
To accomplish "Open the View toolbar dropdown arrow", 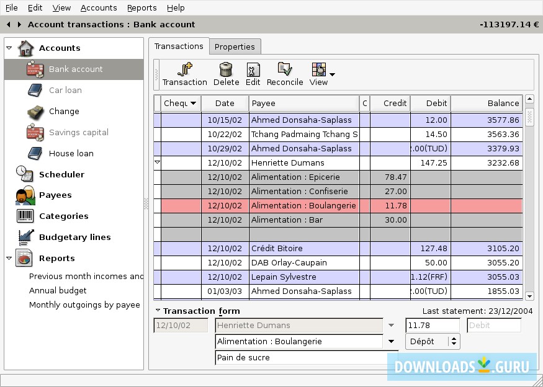I will coord(332,74).
